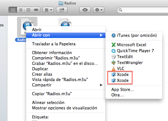Select the second audio file thumbnail
This screenshot has height=121, width=168.
65,22
